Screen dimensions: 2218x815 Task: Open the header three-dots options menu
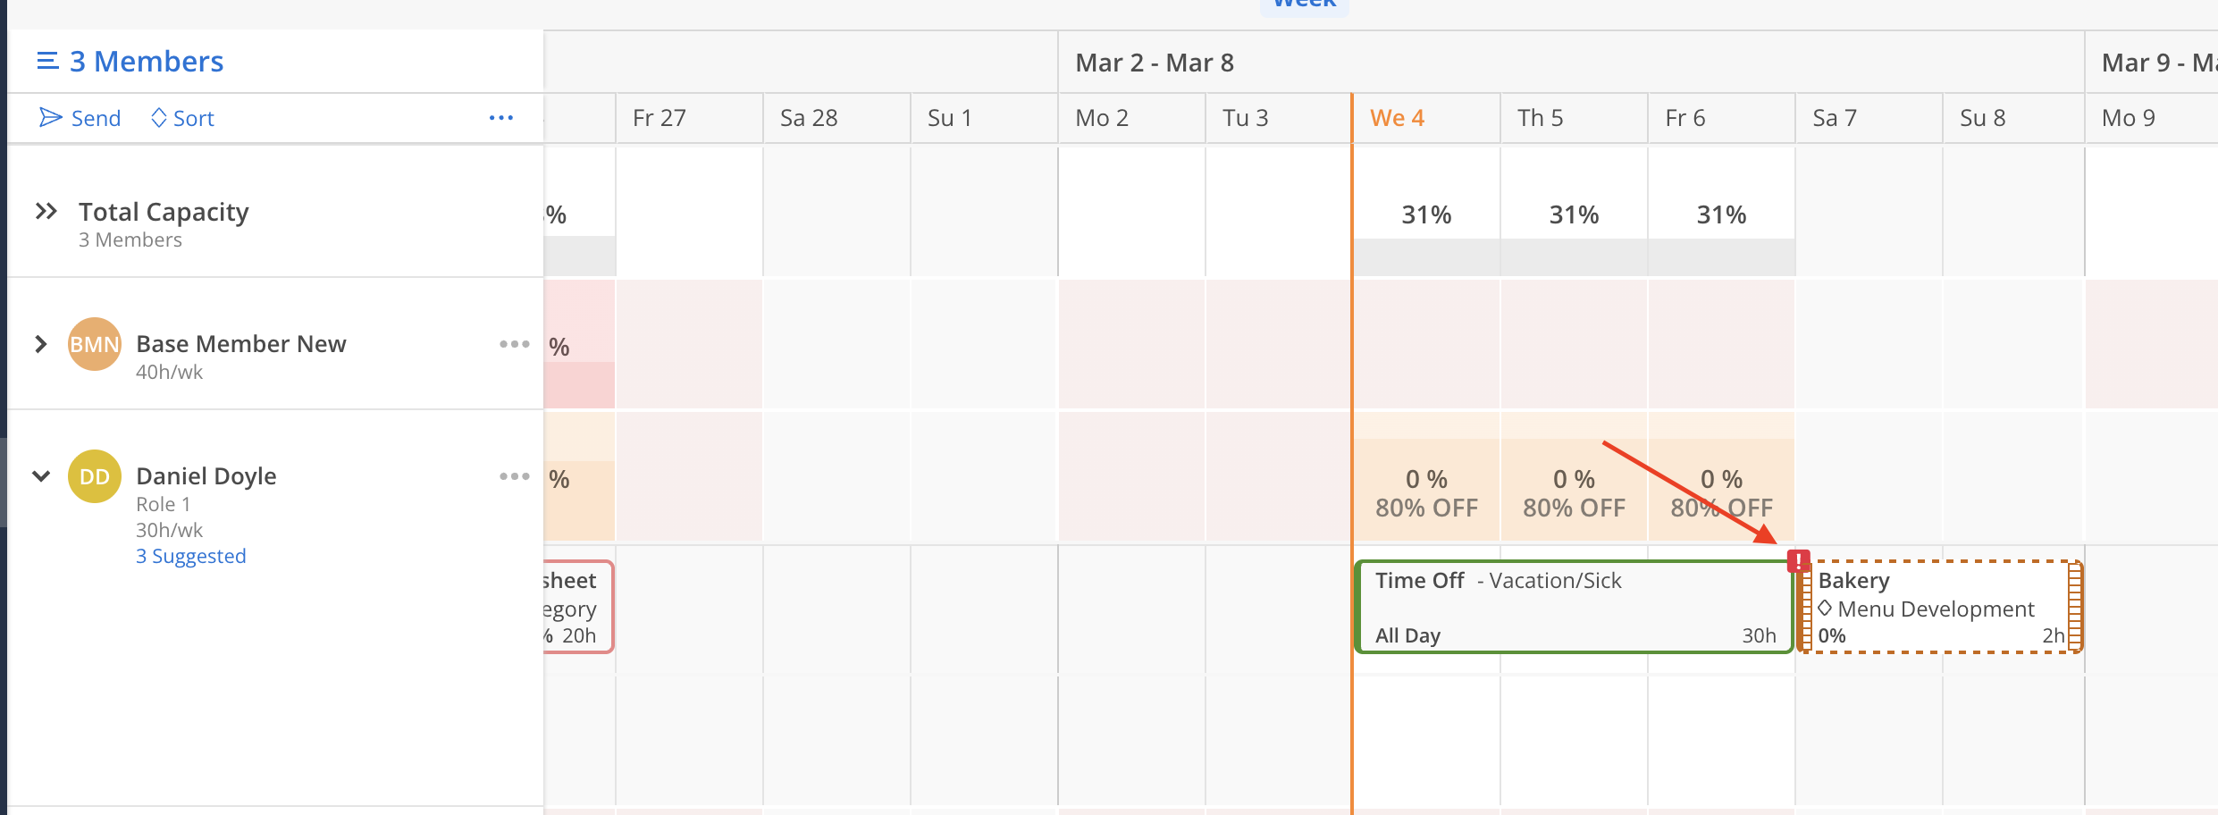coord(500,118)
